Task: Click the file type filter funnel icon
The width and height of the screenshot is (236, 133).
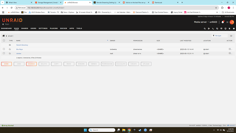Action: click(213, 36)
